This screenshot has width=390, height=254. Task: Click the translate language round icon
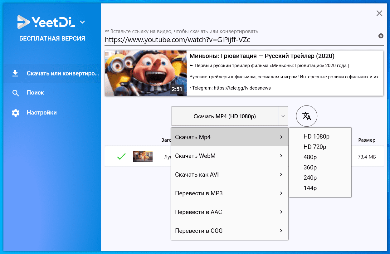pos(307,116)
